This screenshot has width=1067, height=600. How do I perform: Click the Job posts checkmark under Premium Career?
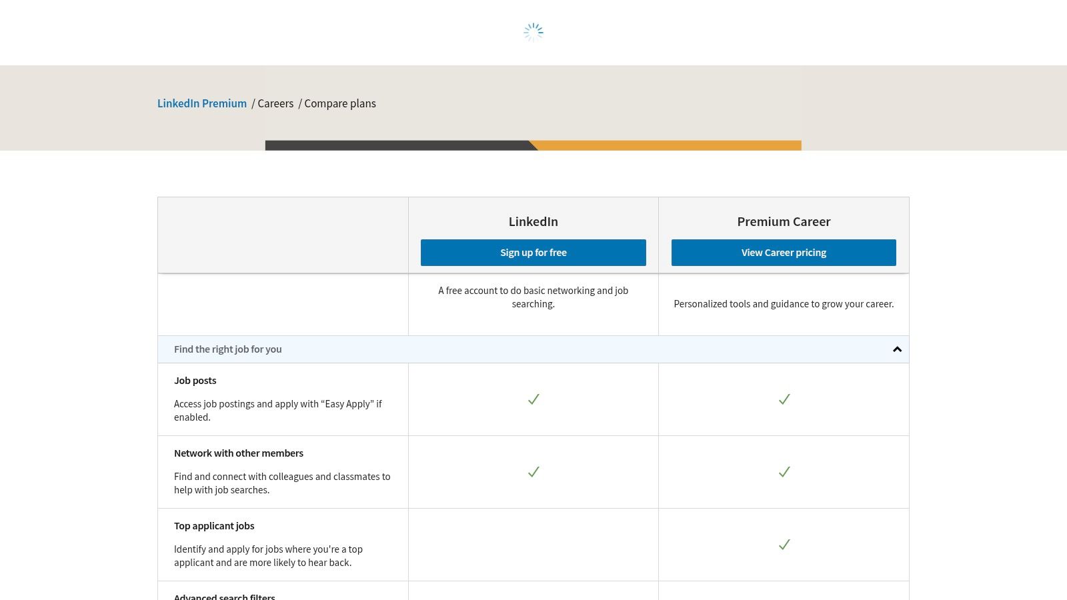pos(784,399)
